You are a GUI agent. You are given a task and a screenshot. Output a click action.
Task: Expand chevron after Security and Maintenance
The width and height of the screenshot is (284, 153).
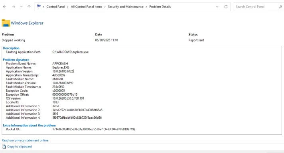pos(146,7)
